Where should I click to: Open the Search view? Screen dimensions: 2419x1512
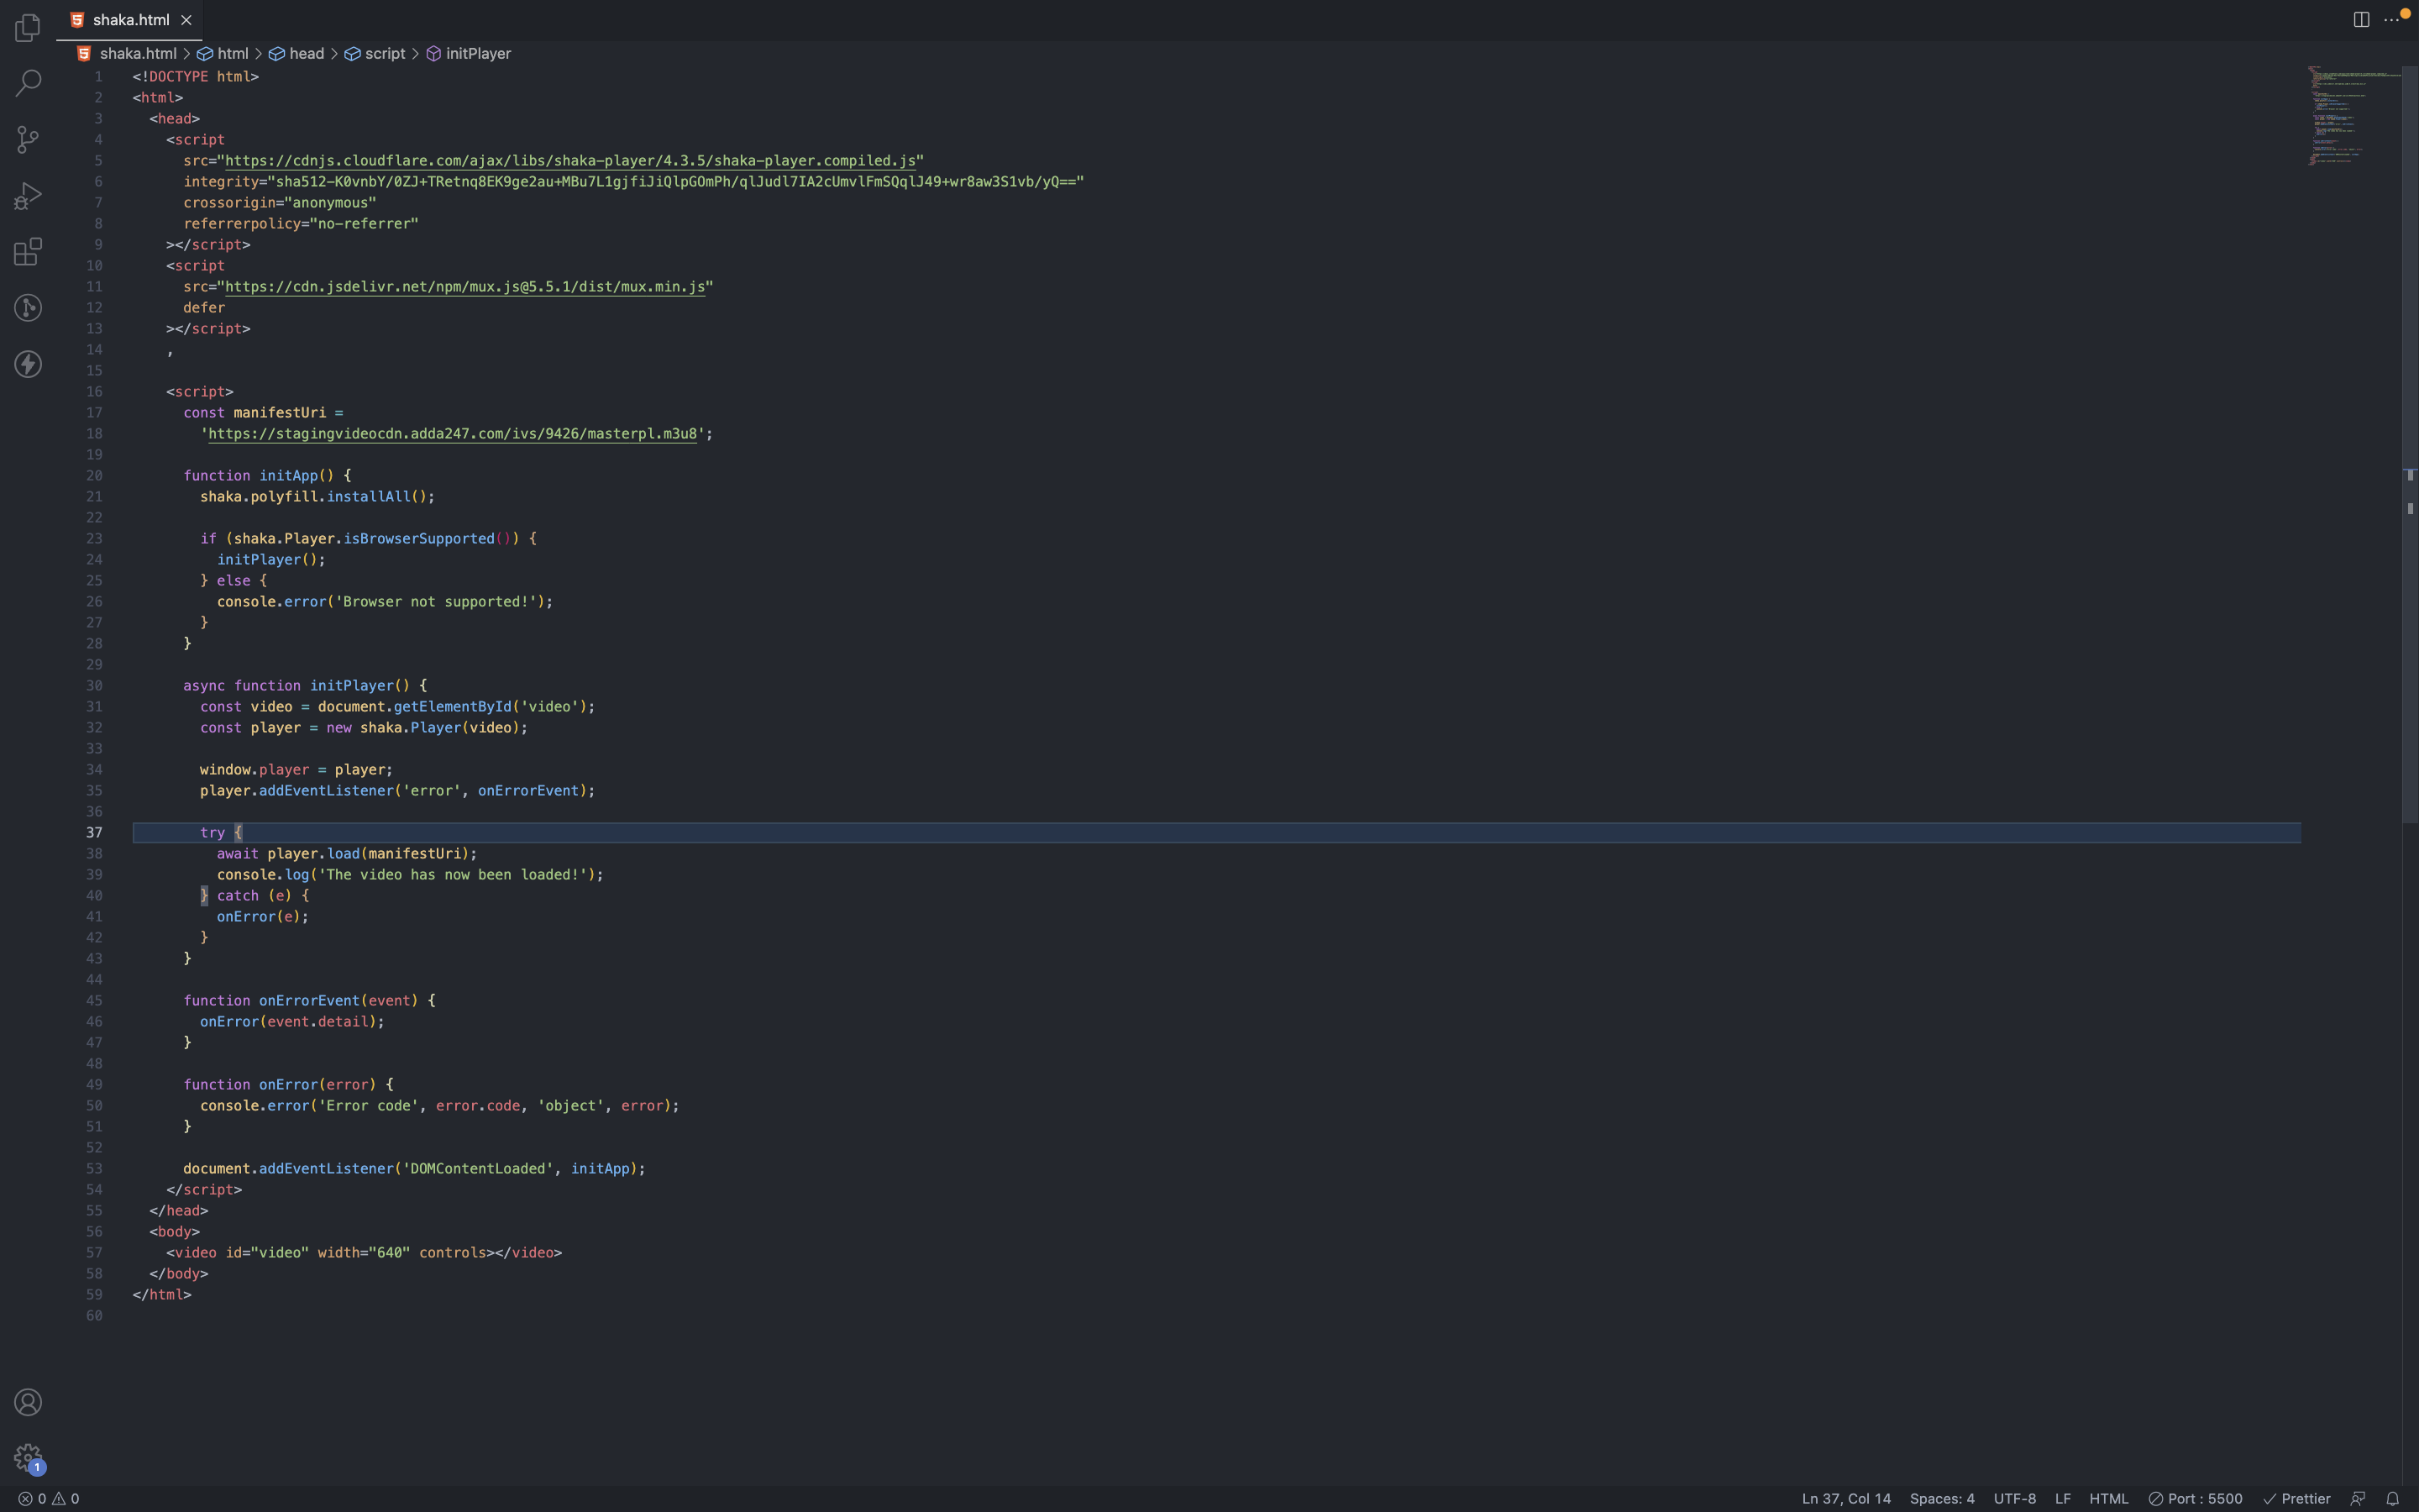tap(27, 83)
